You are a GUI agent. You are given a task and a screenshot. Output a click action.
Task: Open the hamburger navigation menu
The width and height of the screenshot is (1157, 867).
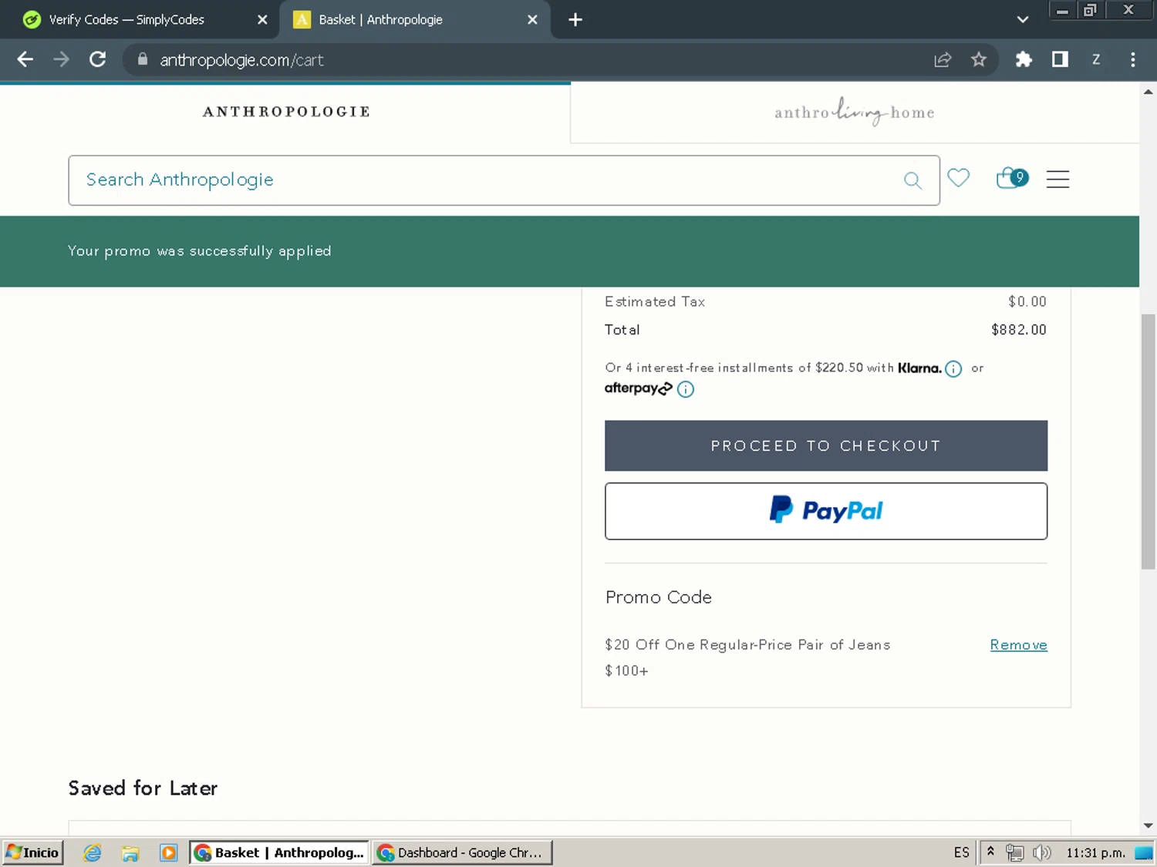(x=1057, y=179)
